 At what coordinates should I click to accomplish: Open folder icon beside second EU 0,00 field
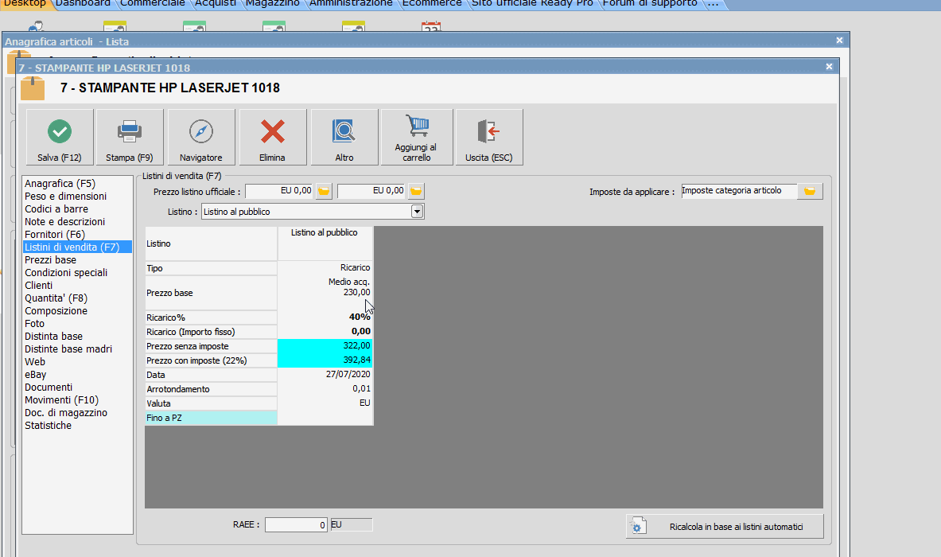416,192
